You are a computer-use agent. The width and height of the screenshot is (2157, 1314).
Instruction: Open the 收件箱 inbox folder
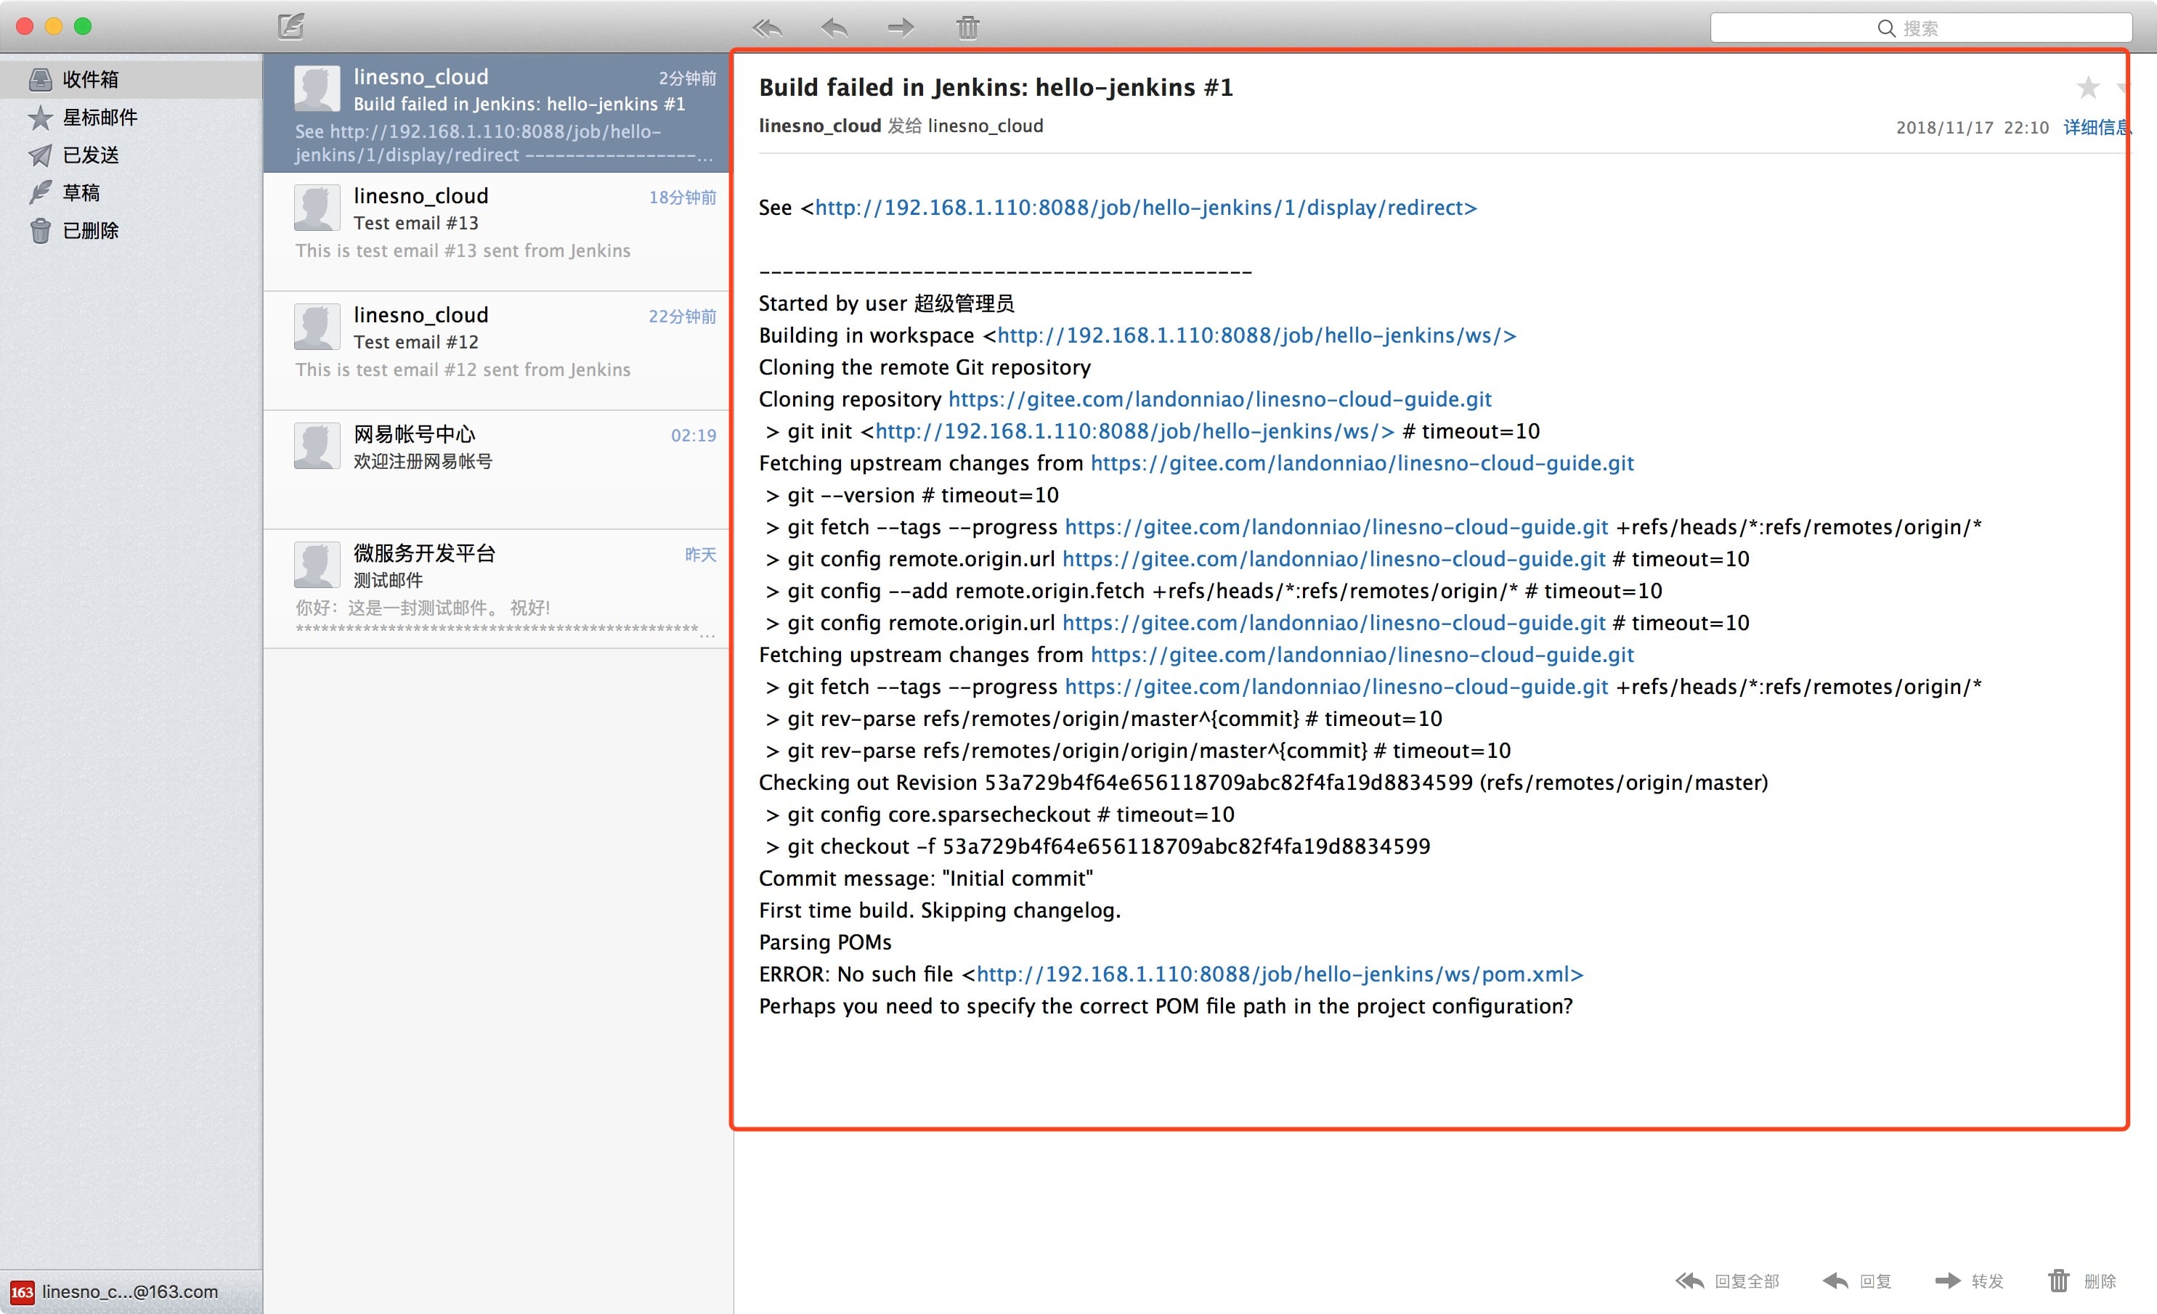(89, 80)
